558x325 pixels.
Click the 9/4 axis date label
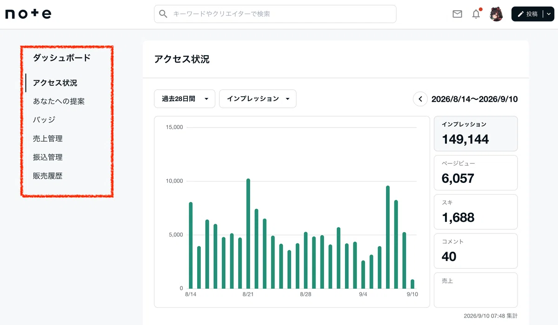point(363,294)
